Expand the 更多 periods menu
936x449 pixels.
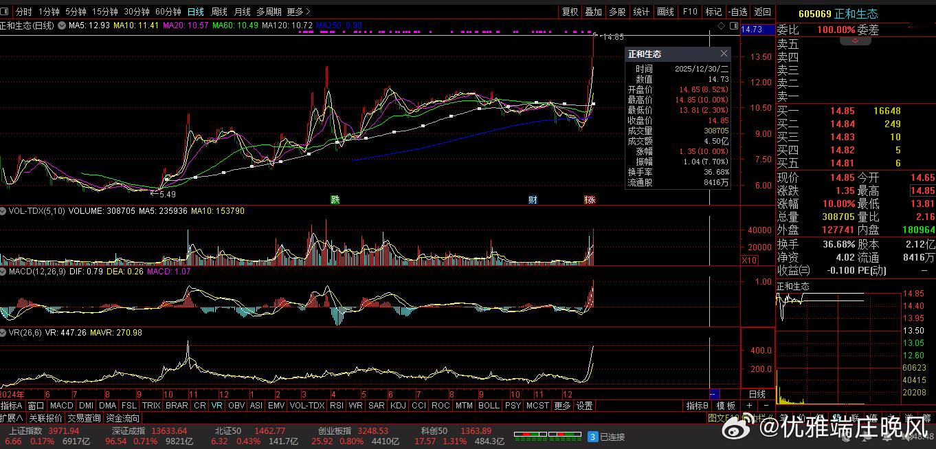298,12
